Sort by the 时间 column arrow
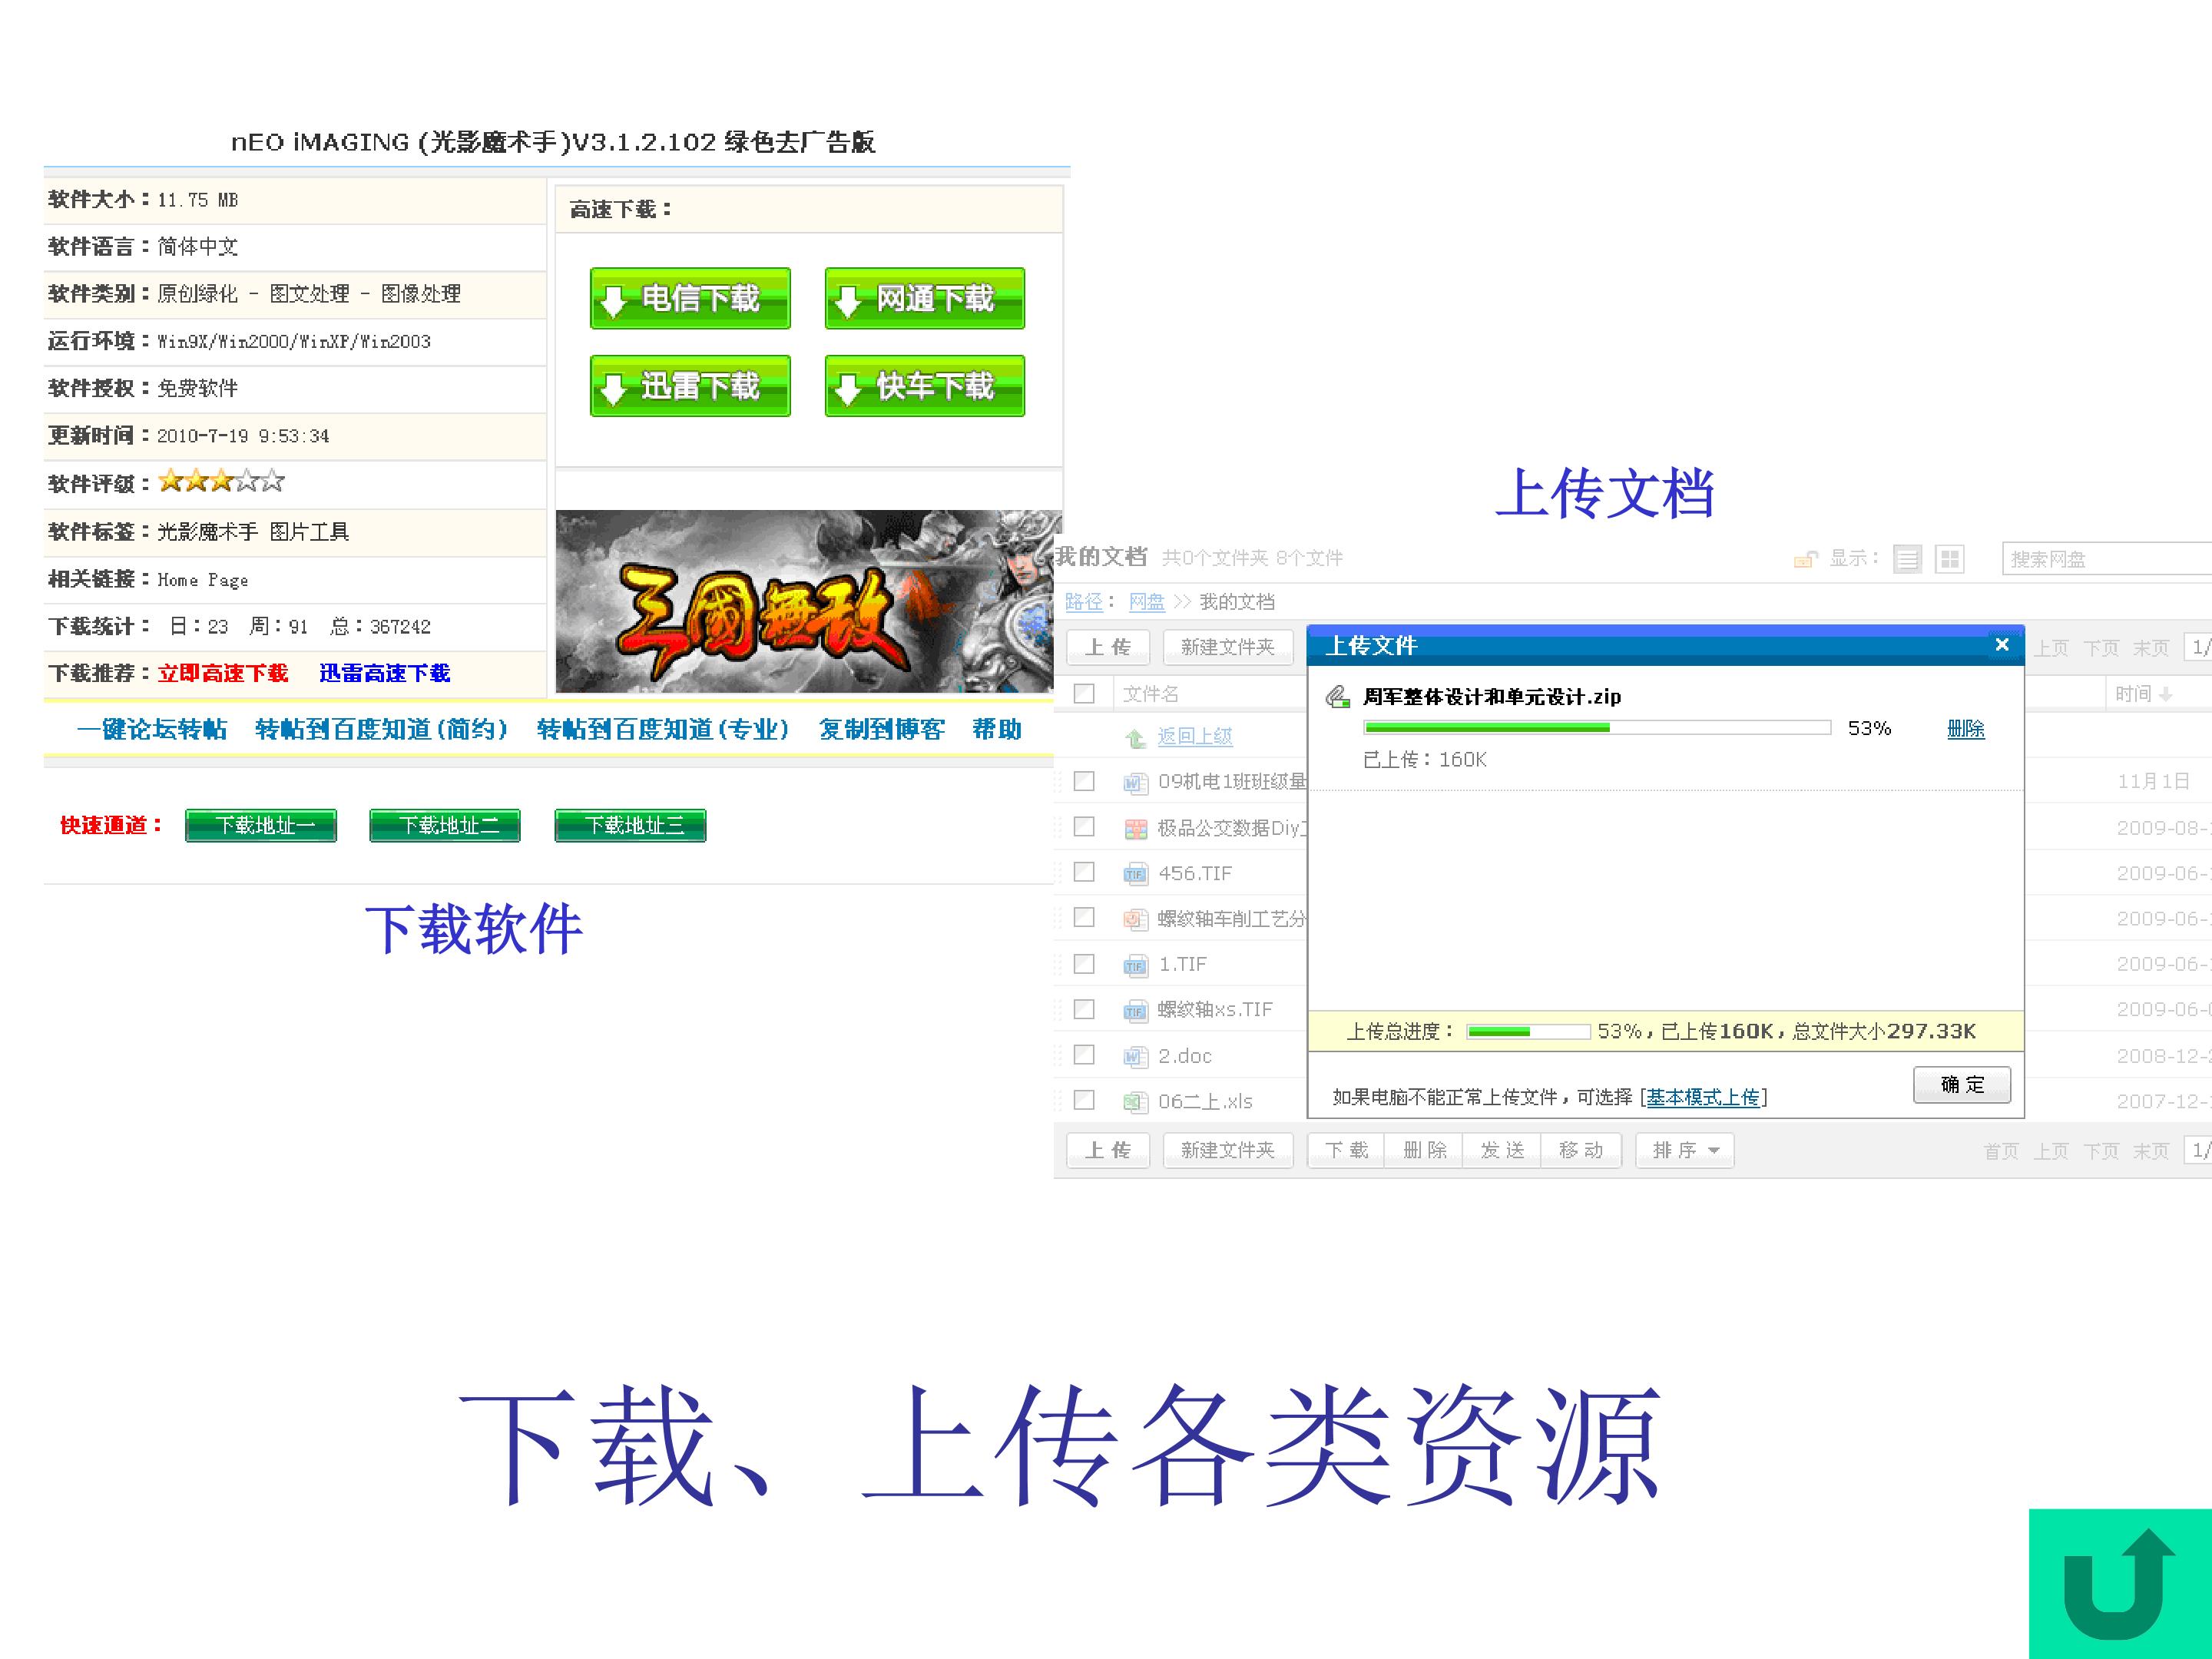 pyautogui.click(x=2166, y=694)
